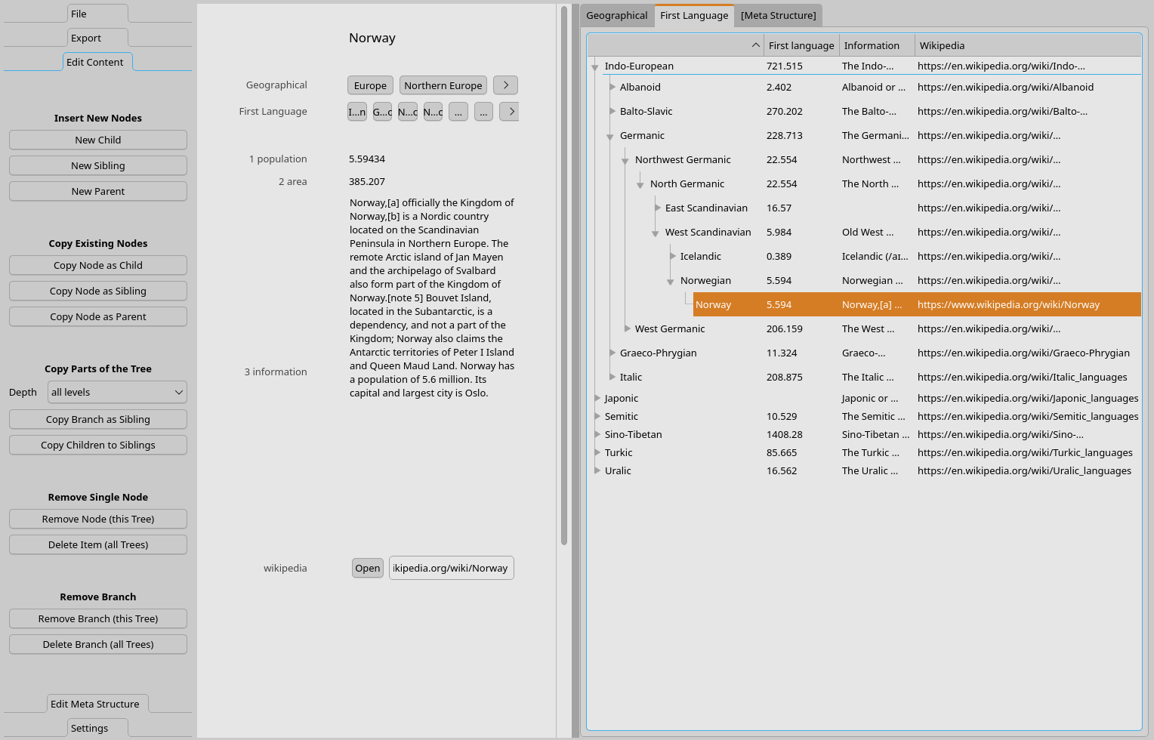
Task: Expand the West Germanic node
Action: pos(627,328)
